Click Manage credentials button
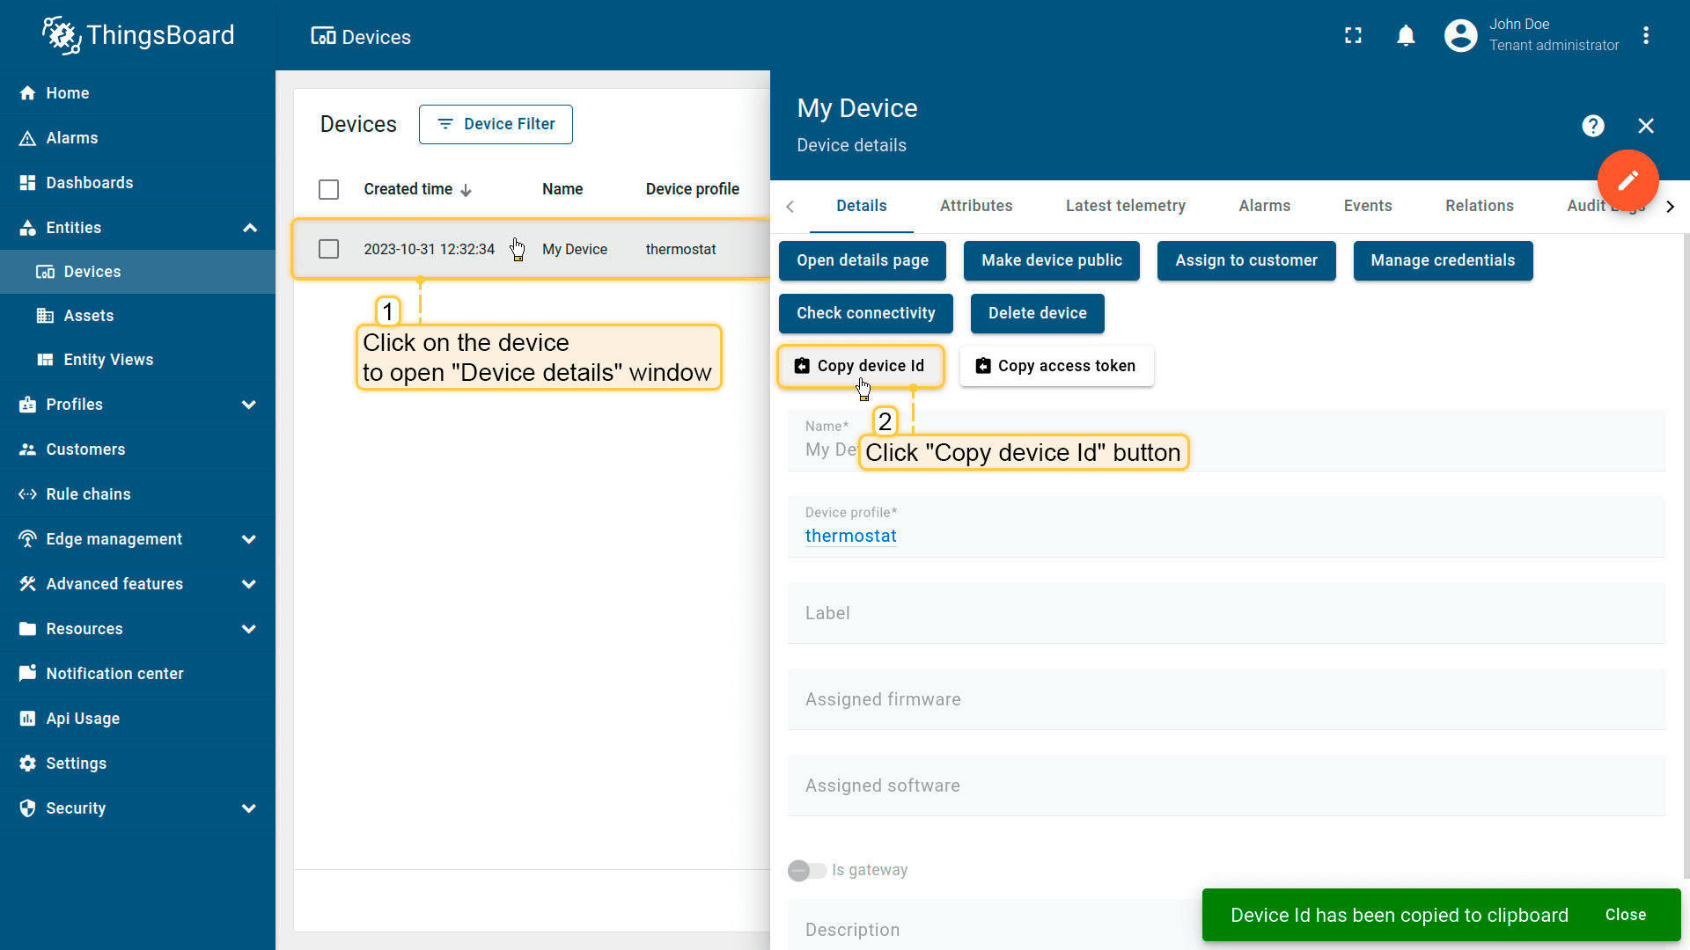The image size is (1690, 950). pyautogui.click(x=1442, y=260)
